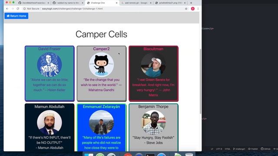Click the 'Biscuitman' card name
The height and width of the screenshot is (156, 278).
point(153,49)
